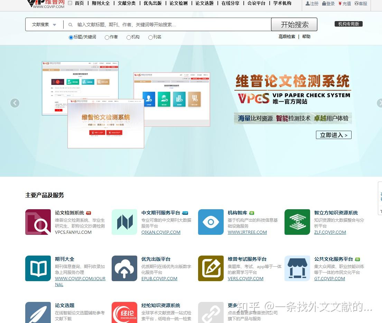Open 在线分享 in top navigation
The height and width of the screenshot is (323, 382).
(230, 3)
